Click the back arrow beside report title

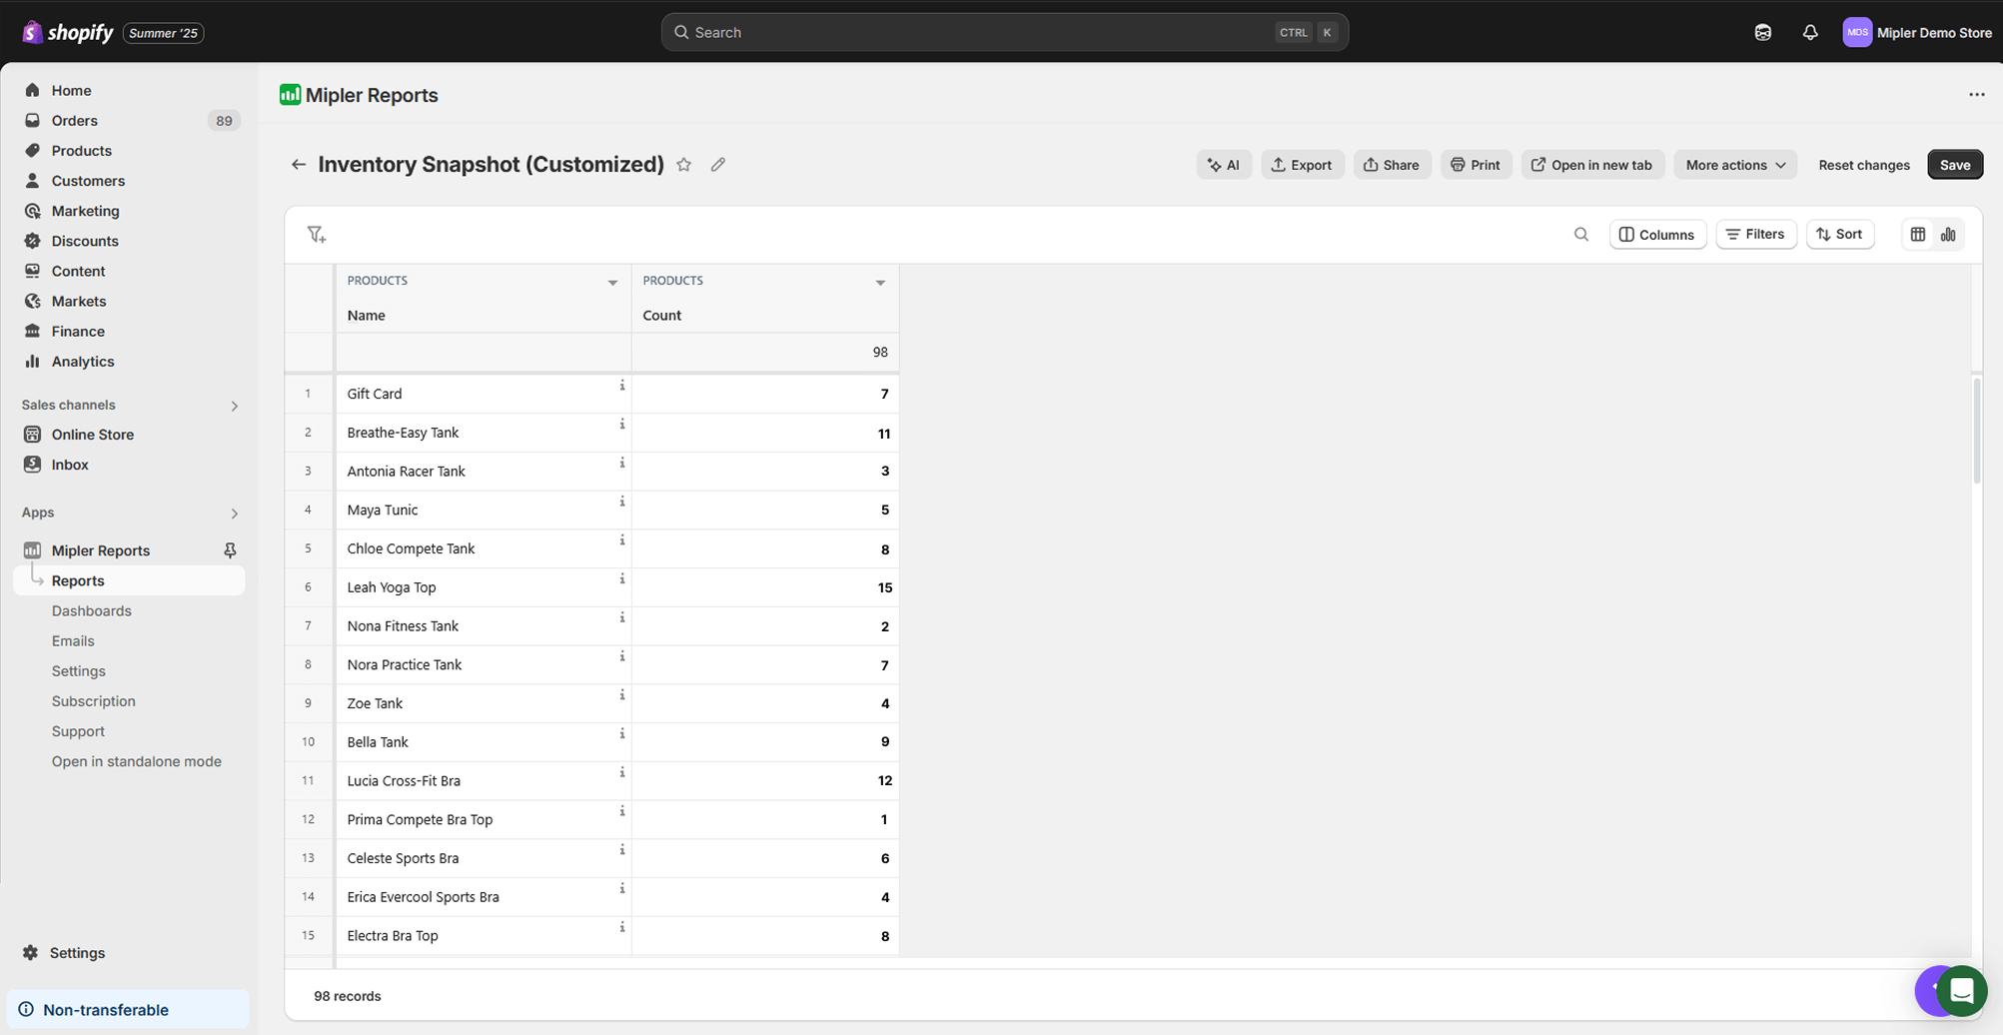[x=298, y=165]
